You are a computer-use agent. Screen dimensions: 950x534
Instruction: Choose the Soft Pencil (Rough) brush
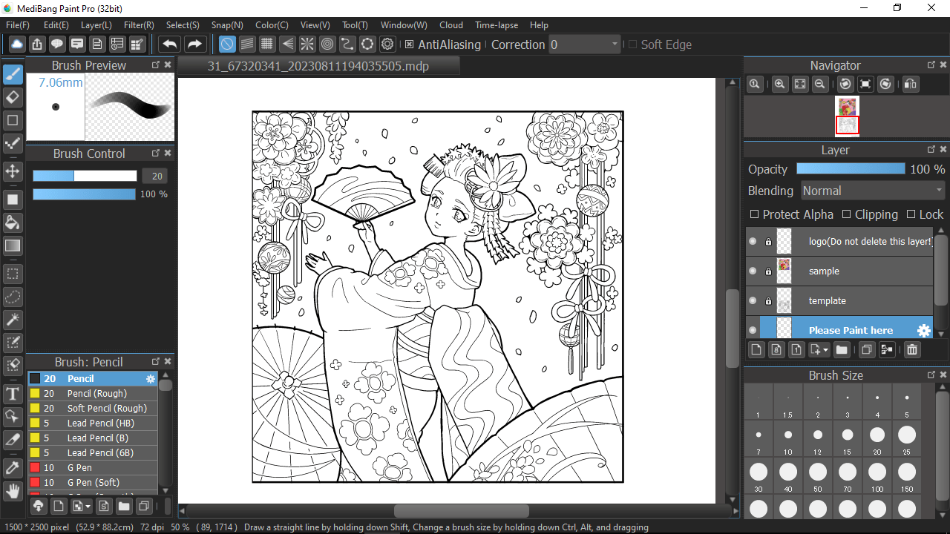click(93, 408)
